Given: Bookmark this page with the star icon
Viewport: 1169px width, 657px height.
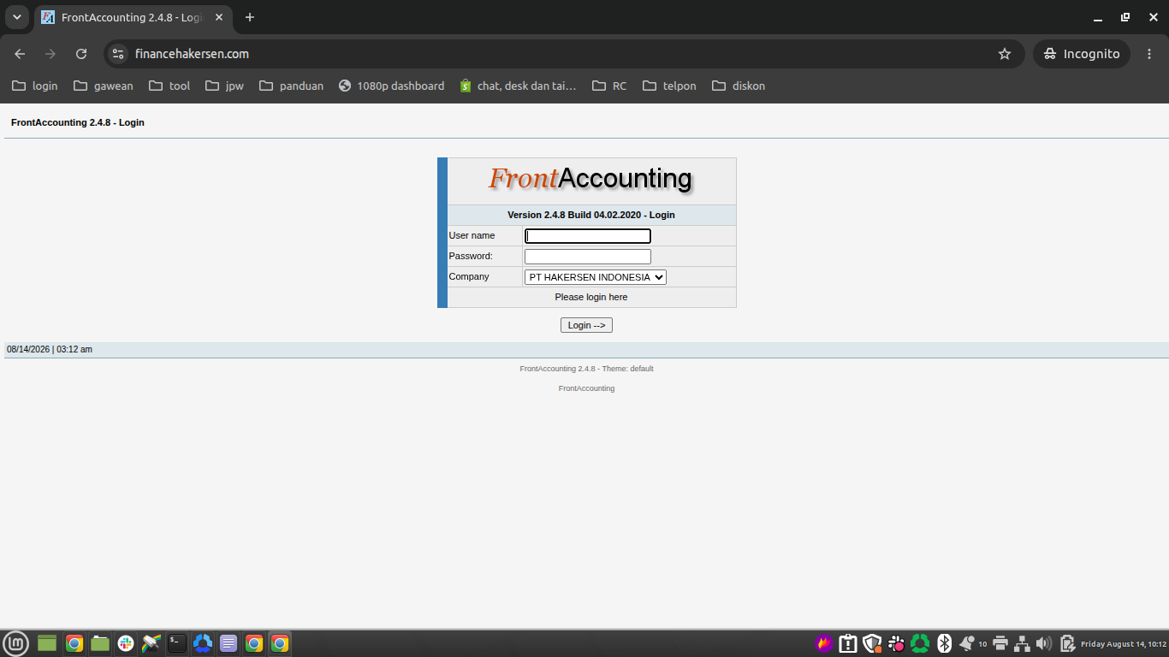Looking at the screenshot, I should 1005,54.
